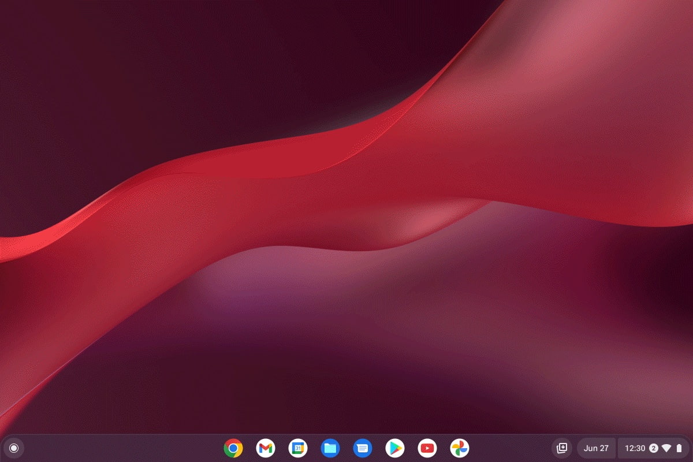The height and width of the screenshot is (462, 693).
Task: Launch Google Chrome from the shelf
Action: [x=233, y=448]
